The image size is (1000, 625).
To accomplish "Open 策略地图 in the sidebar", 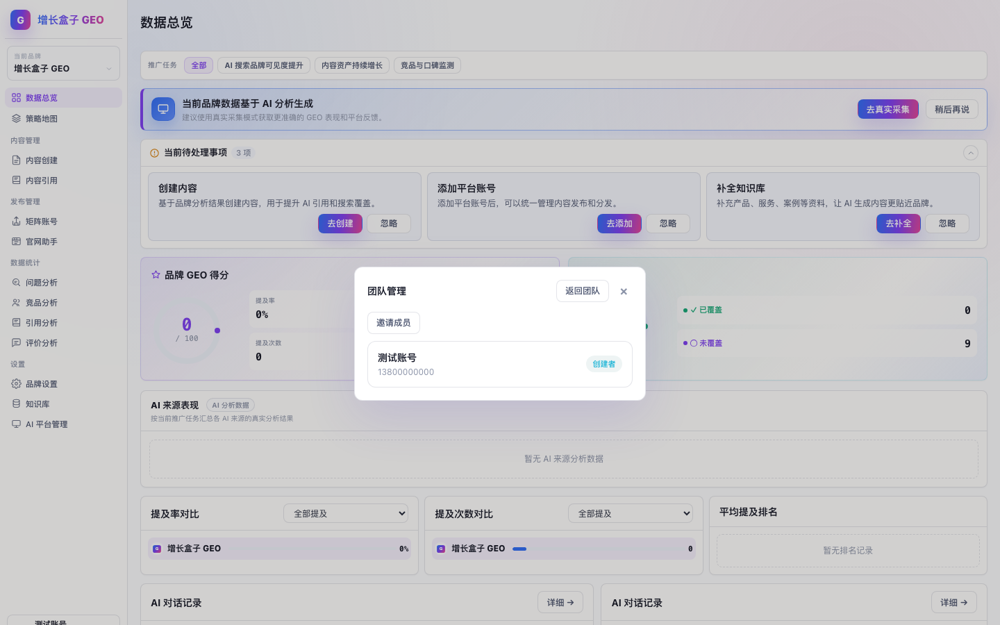I will pyautogui.click(x=63, y=119).
